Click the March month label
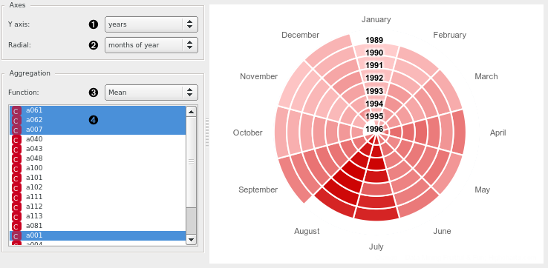 486,76
